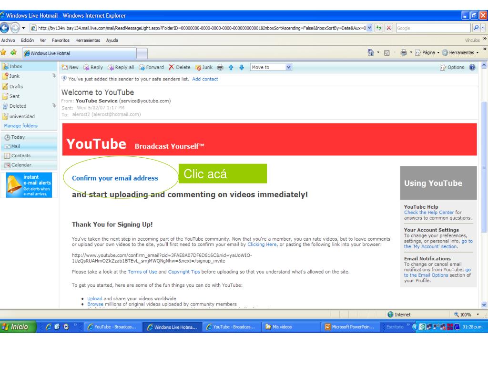Click the RSS feeds icon in command bar

click(387, 53)
